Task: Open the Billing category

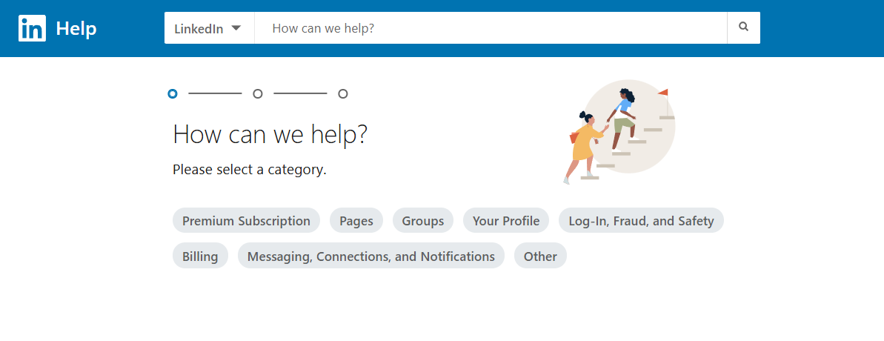Action: (x=200, y=256)
